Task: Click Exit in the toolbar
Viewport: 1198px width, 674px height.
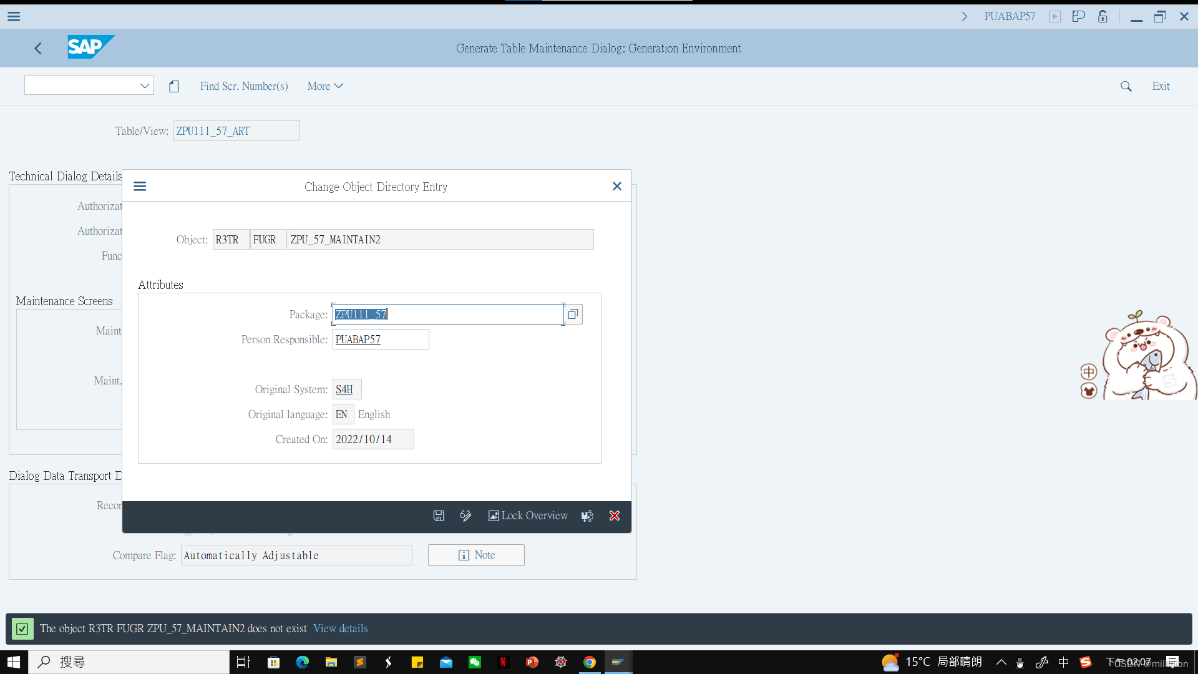Action: 1161,86
